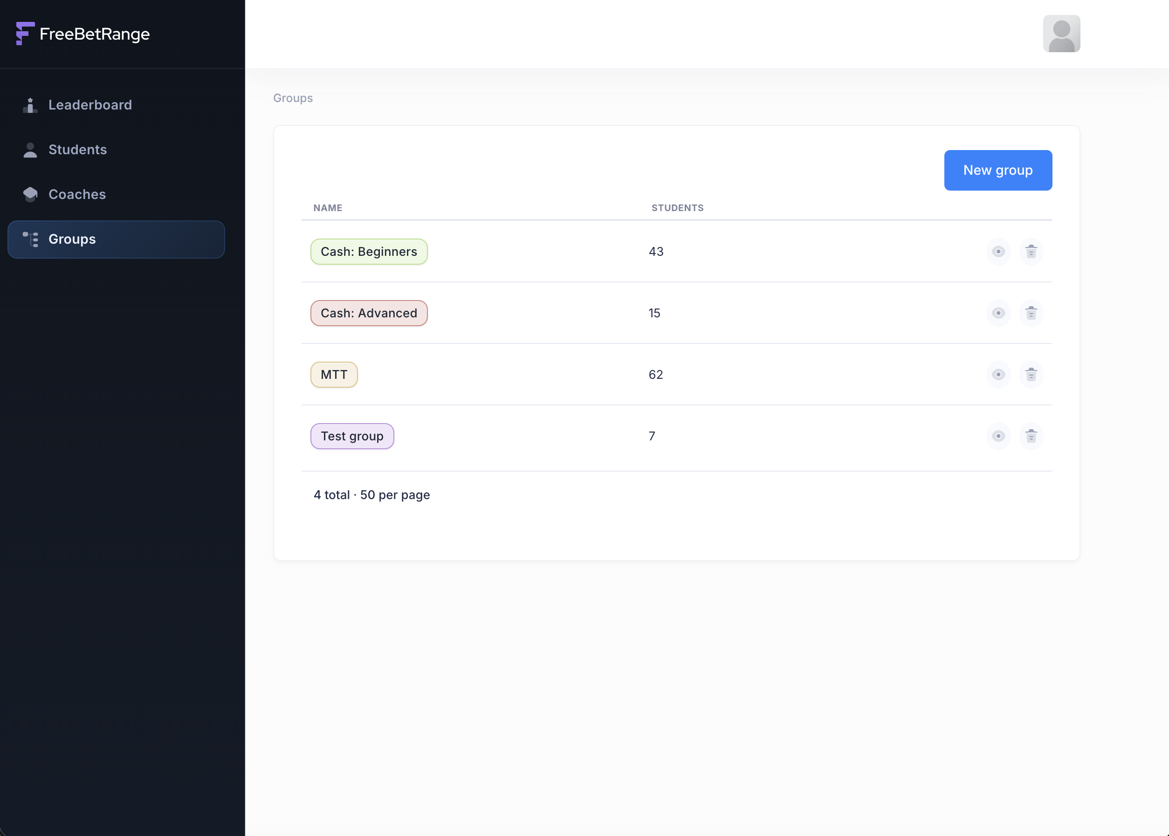View the Cash: Advanced group with the eye icon
1169x836 pixels.
pos(997,313)
